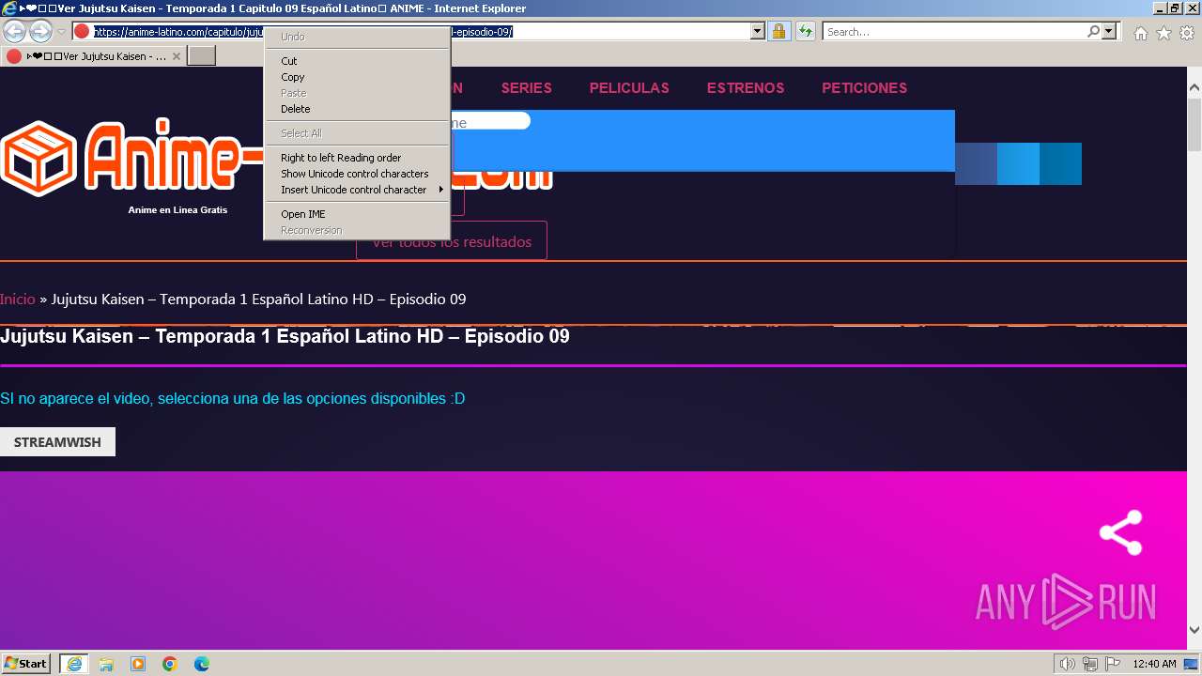Follow the Inicio breadcrumb link
Image resolution: width=1202 pixels, height=676 pixels.
(x=18, y=299)
